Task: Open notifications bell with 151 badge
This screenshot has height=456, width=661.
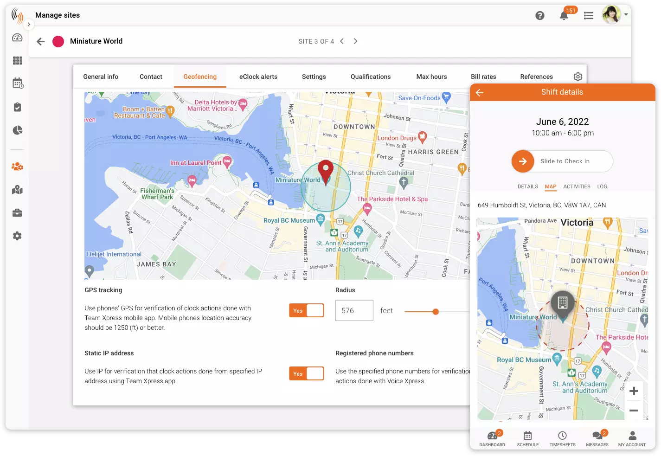Action: click(x=564, y=15)
